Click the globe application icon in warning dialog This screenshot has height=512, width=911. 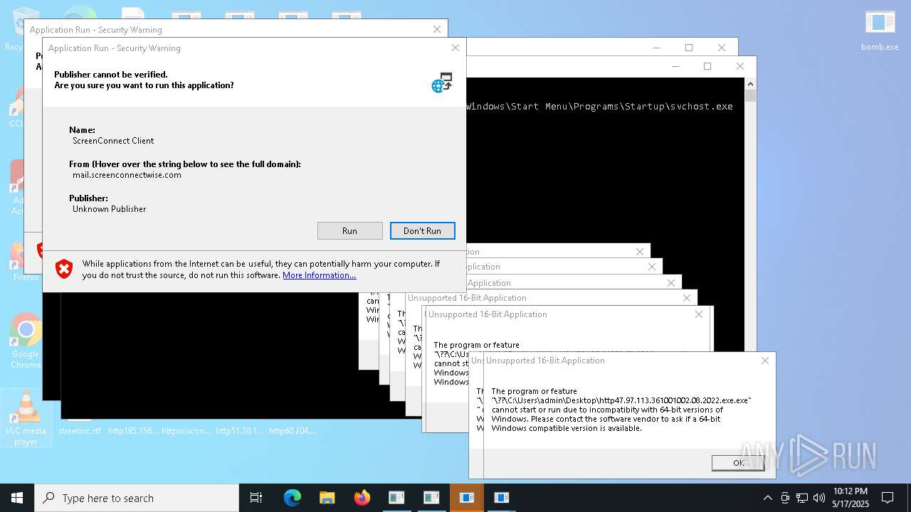coord(442,82)
